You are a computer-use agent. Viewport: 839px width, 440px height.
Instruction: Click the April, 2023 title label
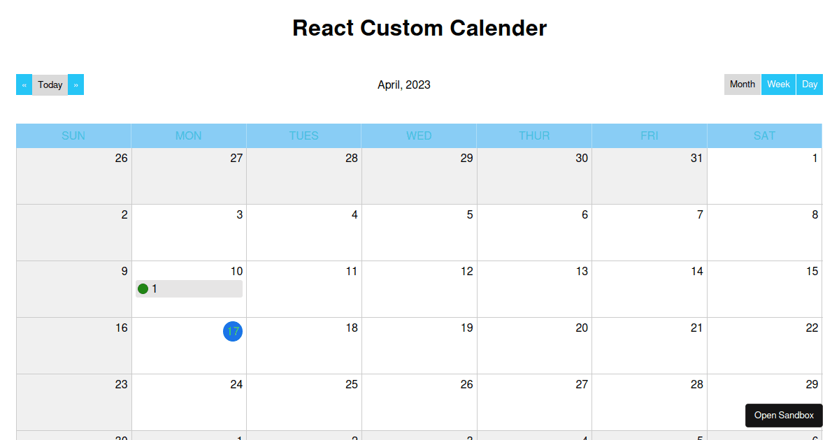click(404, 85)
